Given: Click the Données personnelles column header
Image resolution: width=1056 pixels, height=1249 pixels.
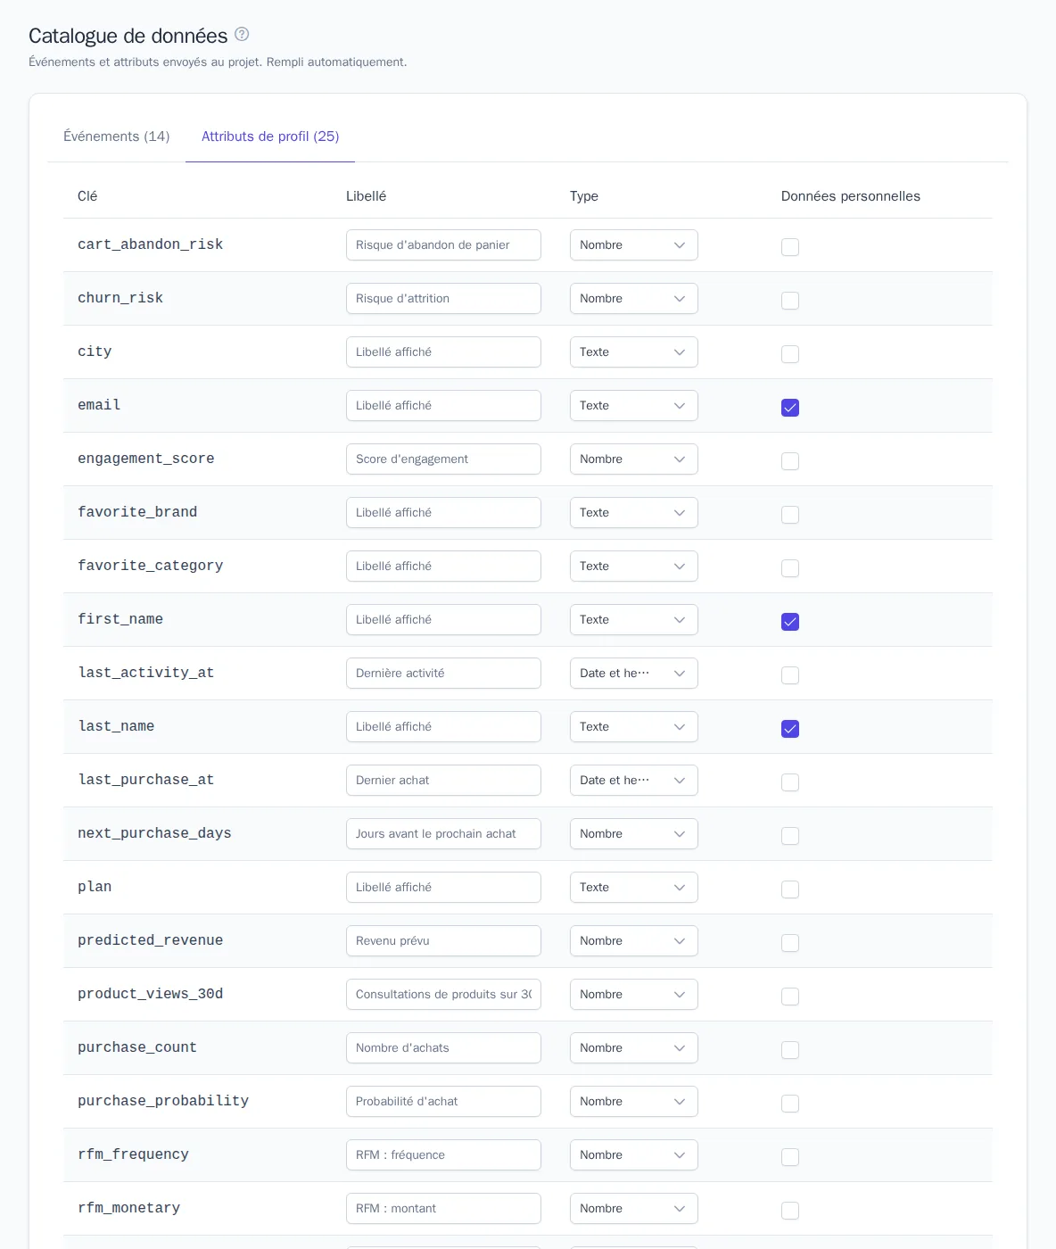Looking at the screenshot, I should pos(851,196).
